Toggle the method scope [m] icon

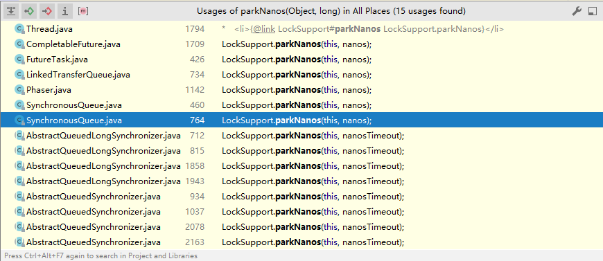click(83, 11)
